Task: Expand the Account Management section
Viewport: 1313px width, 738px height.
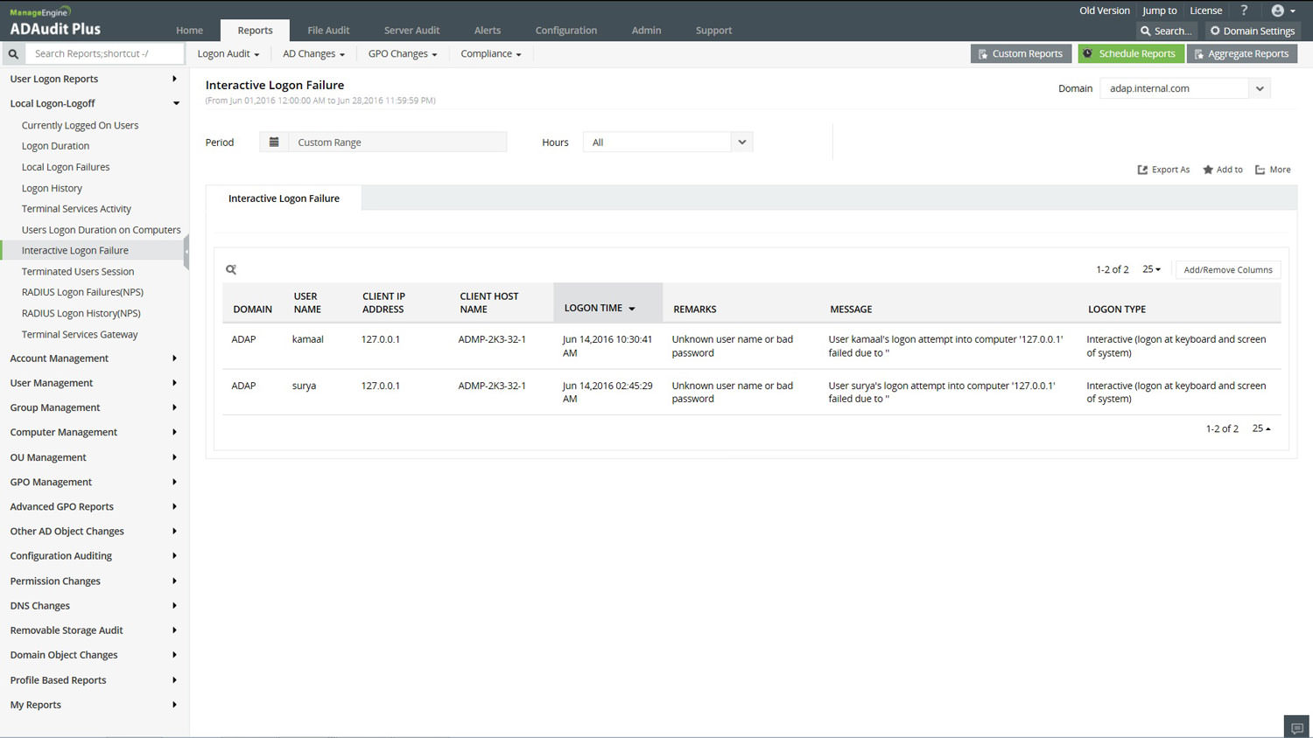Action: [x=95, y=359]
